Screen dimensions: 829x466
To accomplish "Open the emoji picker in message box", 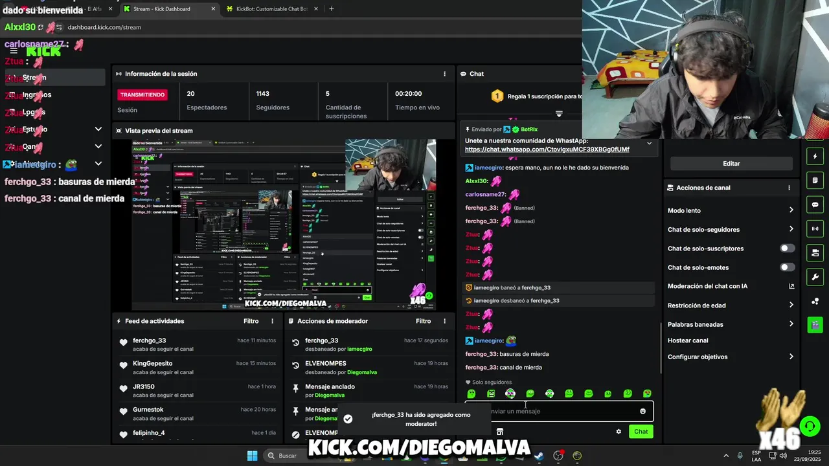I will 642,411.
